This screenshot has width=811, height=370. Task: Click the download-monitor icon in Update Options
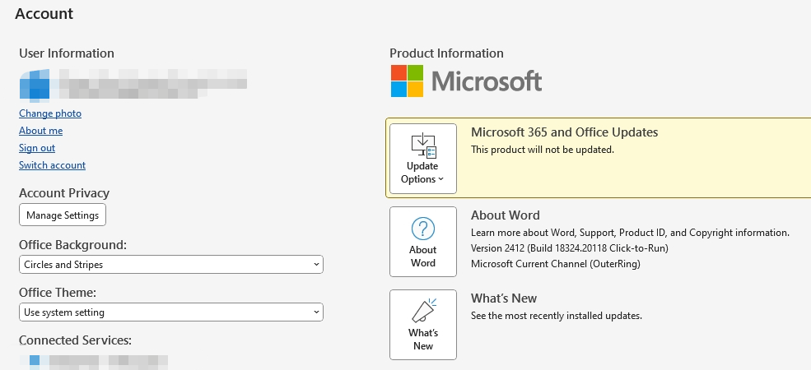pos(423,146)
